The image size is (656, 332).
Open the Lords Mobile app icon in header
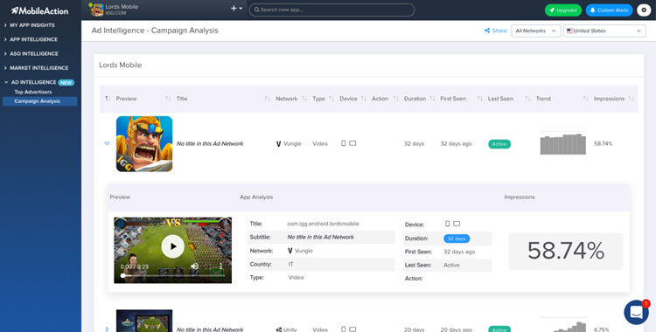[x=97, y=10]
